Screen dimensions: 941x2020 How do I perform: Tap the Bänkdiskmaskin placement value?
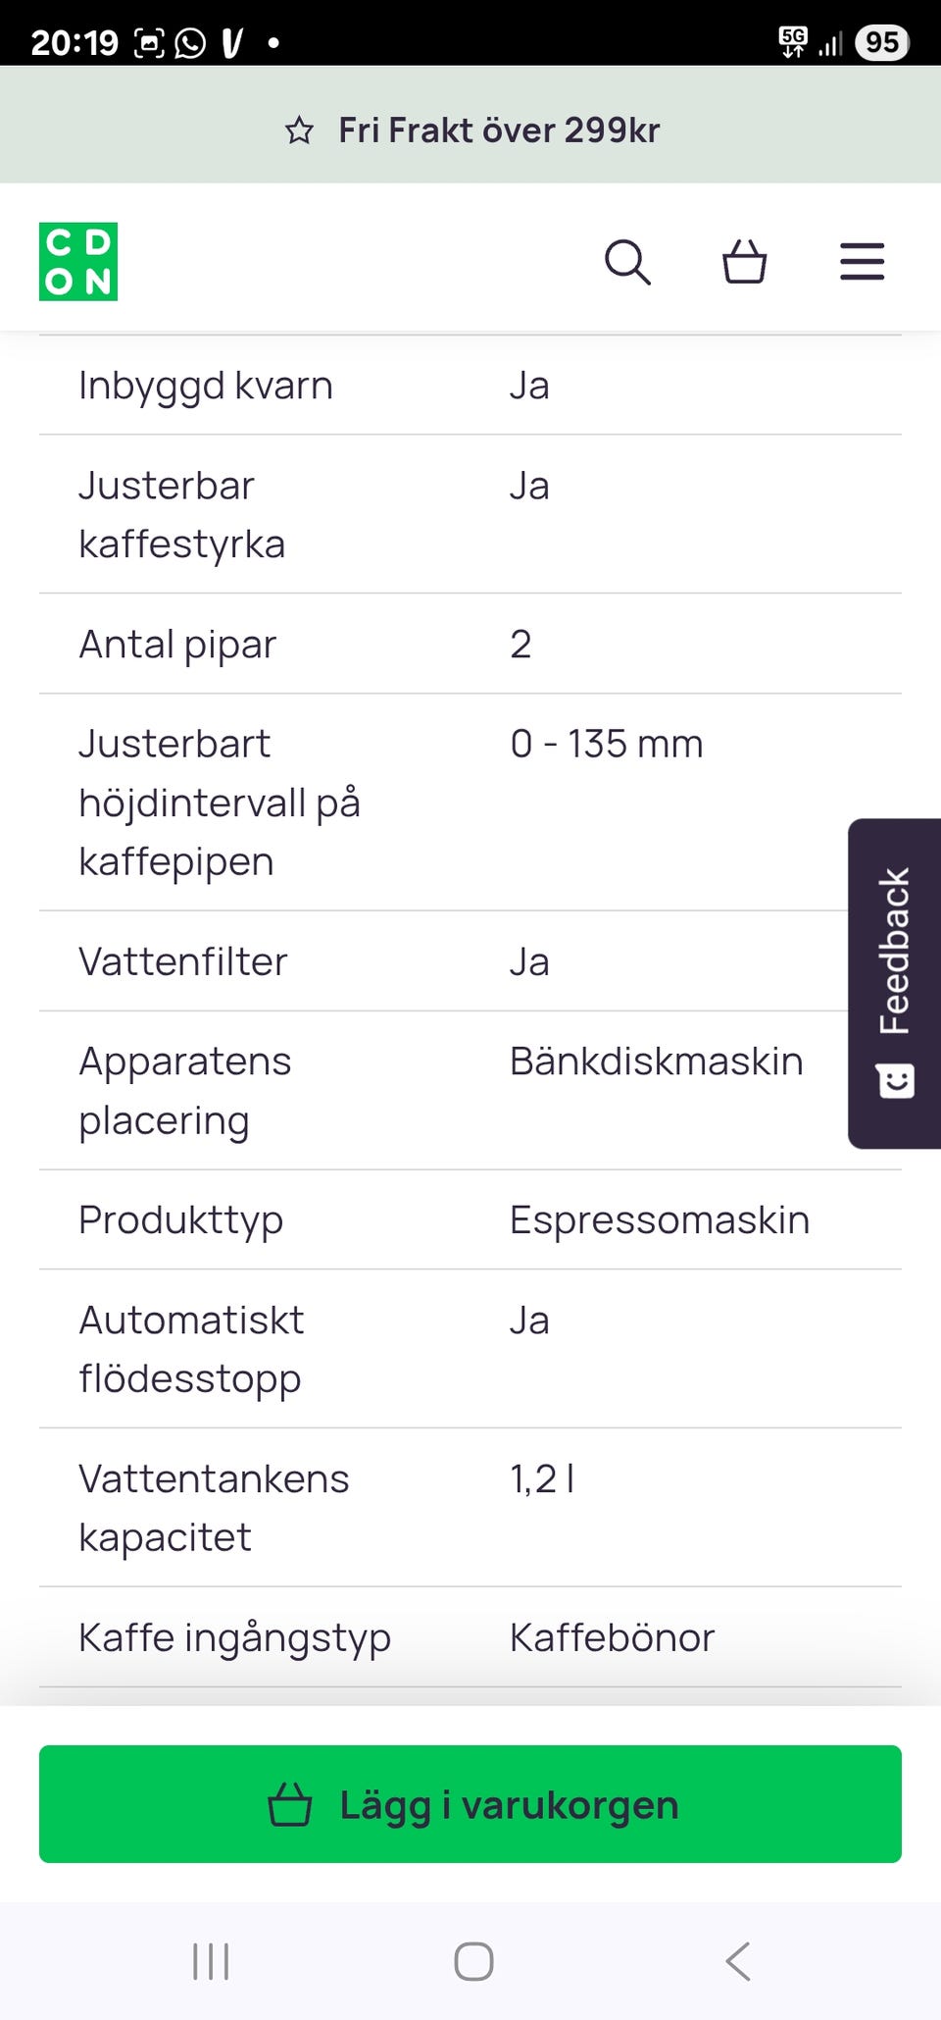click(657, 1062)
